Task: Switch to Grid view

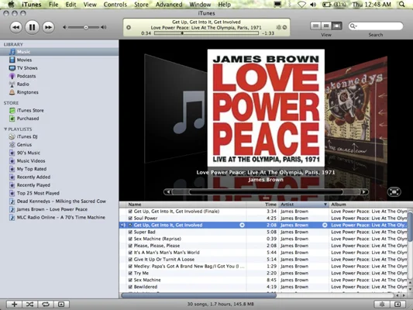Action: [x=326, y=26]
